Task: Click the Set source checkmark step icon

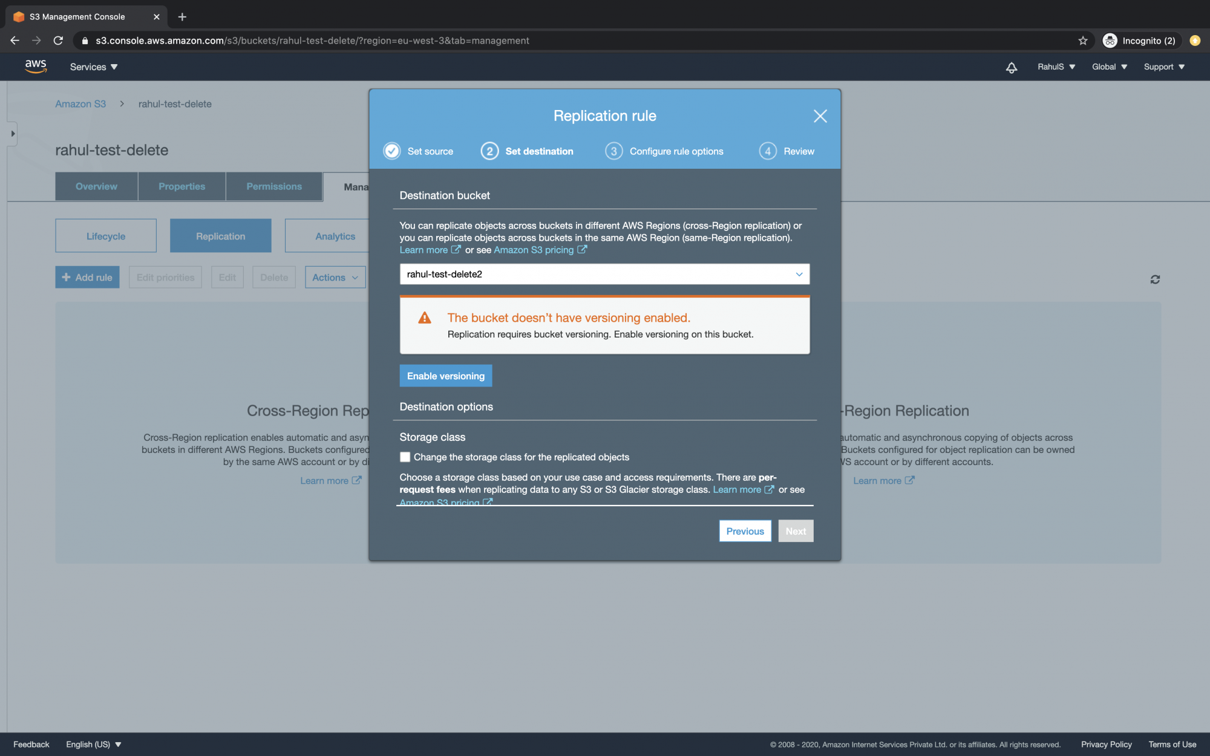Action: (x=392, y=151)
